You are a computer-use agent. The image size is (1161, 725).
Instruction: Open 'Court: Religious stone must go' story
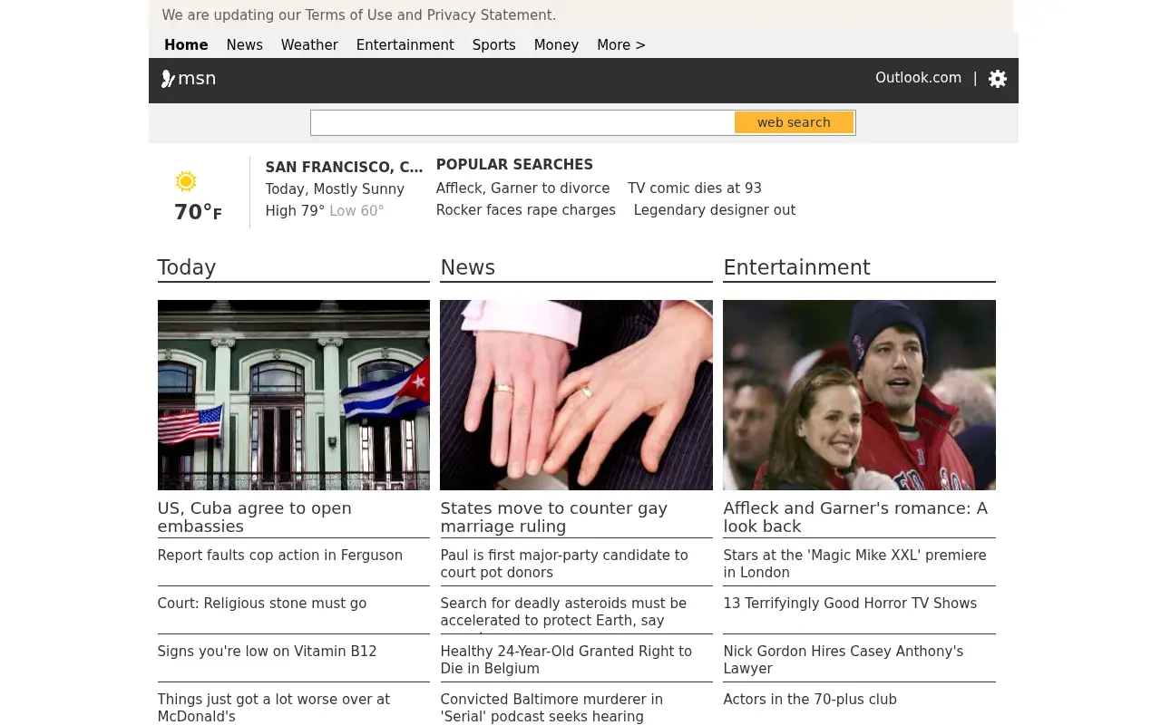click(x=262, y=604)
